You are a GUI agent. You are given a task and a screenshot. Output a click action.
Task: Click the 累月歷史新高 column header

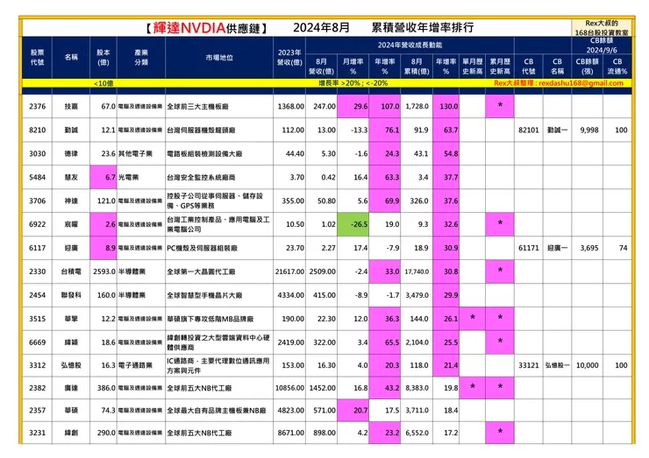tap(500, 67)
